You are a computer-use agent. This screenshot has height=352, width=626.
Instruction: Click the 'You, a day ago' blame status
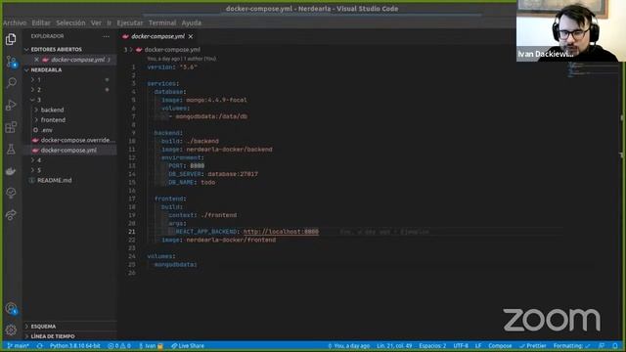click(348, 346)
